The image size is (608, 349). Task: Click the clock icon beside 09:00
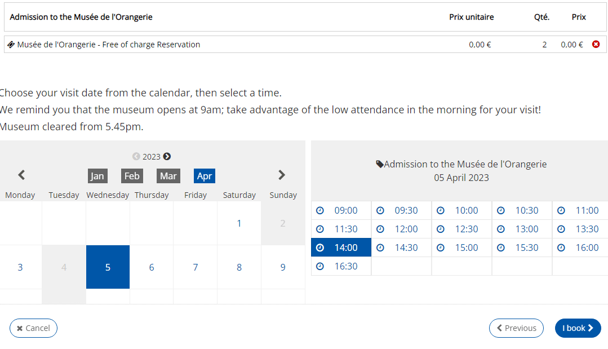(320, 210)
